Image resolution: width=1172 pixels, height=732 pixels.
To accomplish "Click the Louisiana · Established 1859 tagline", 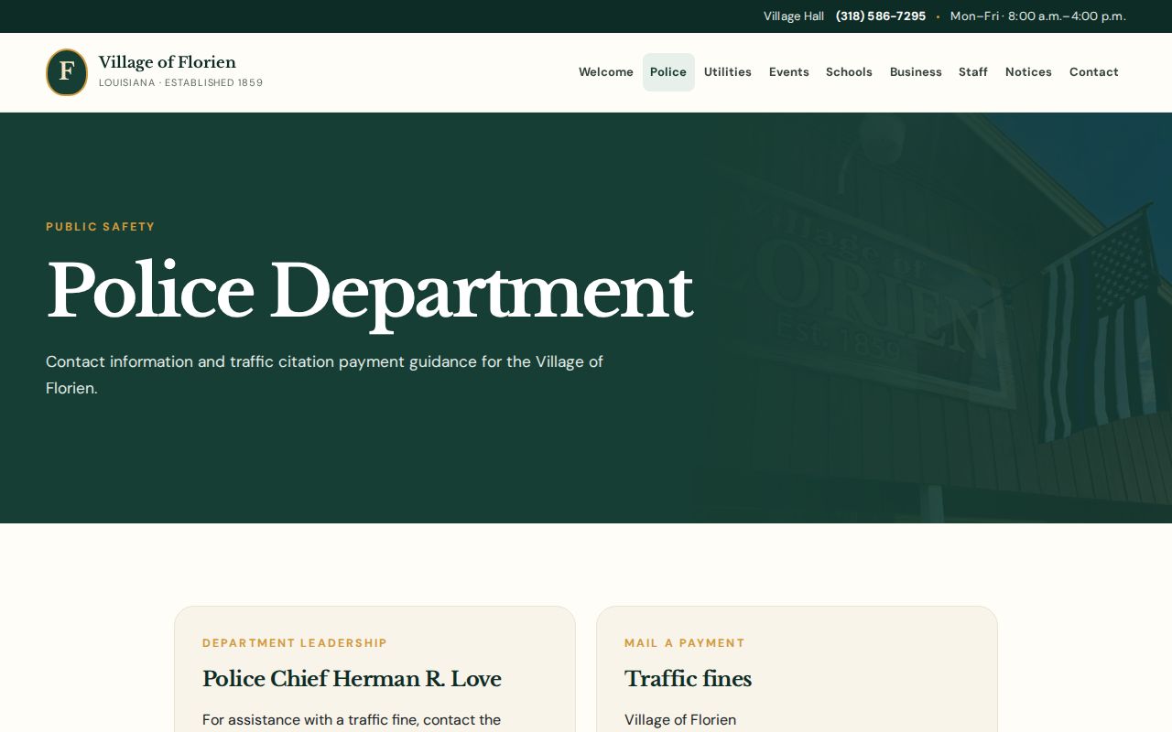I will (x=180, y=83).
